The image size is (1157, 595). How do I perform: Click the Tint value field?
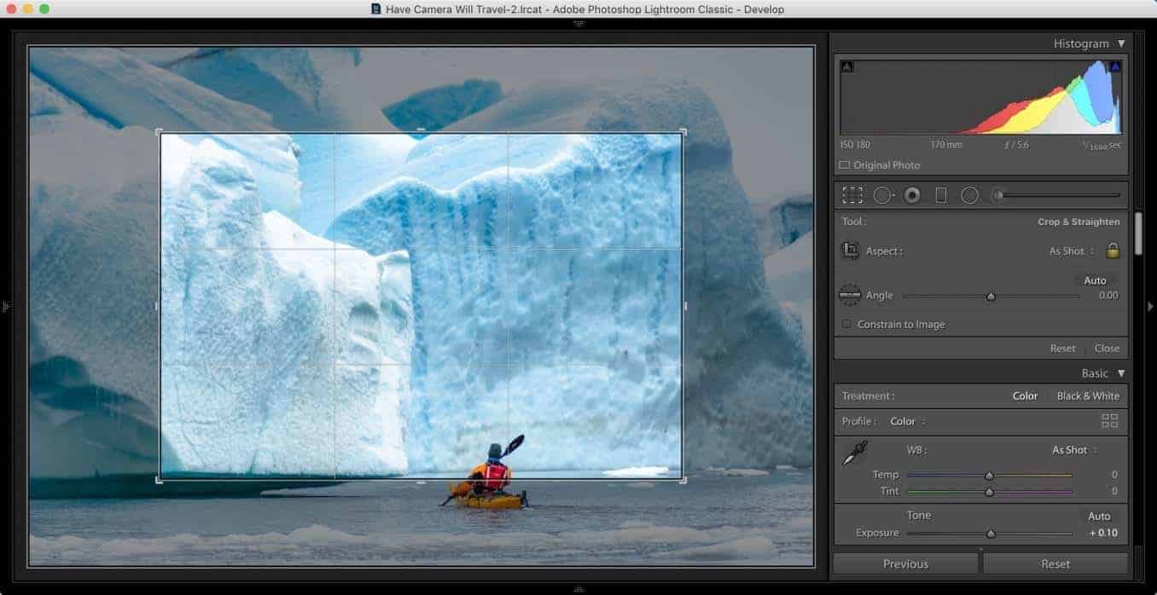coord(1114,491)
